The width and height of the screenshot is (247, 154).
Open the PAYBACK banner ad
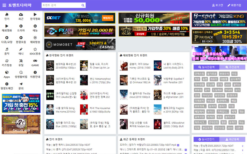[219, 37]
